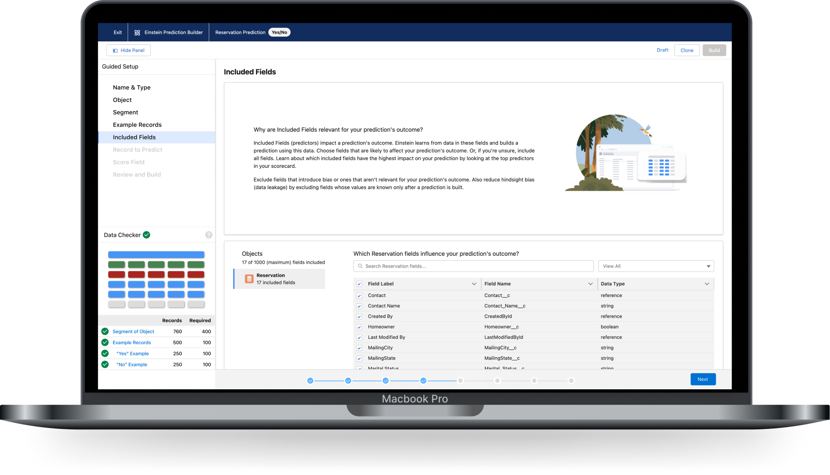
Task: Click the Exit button
Action: click(118, 33)
